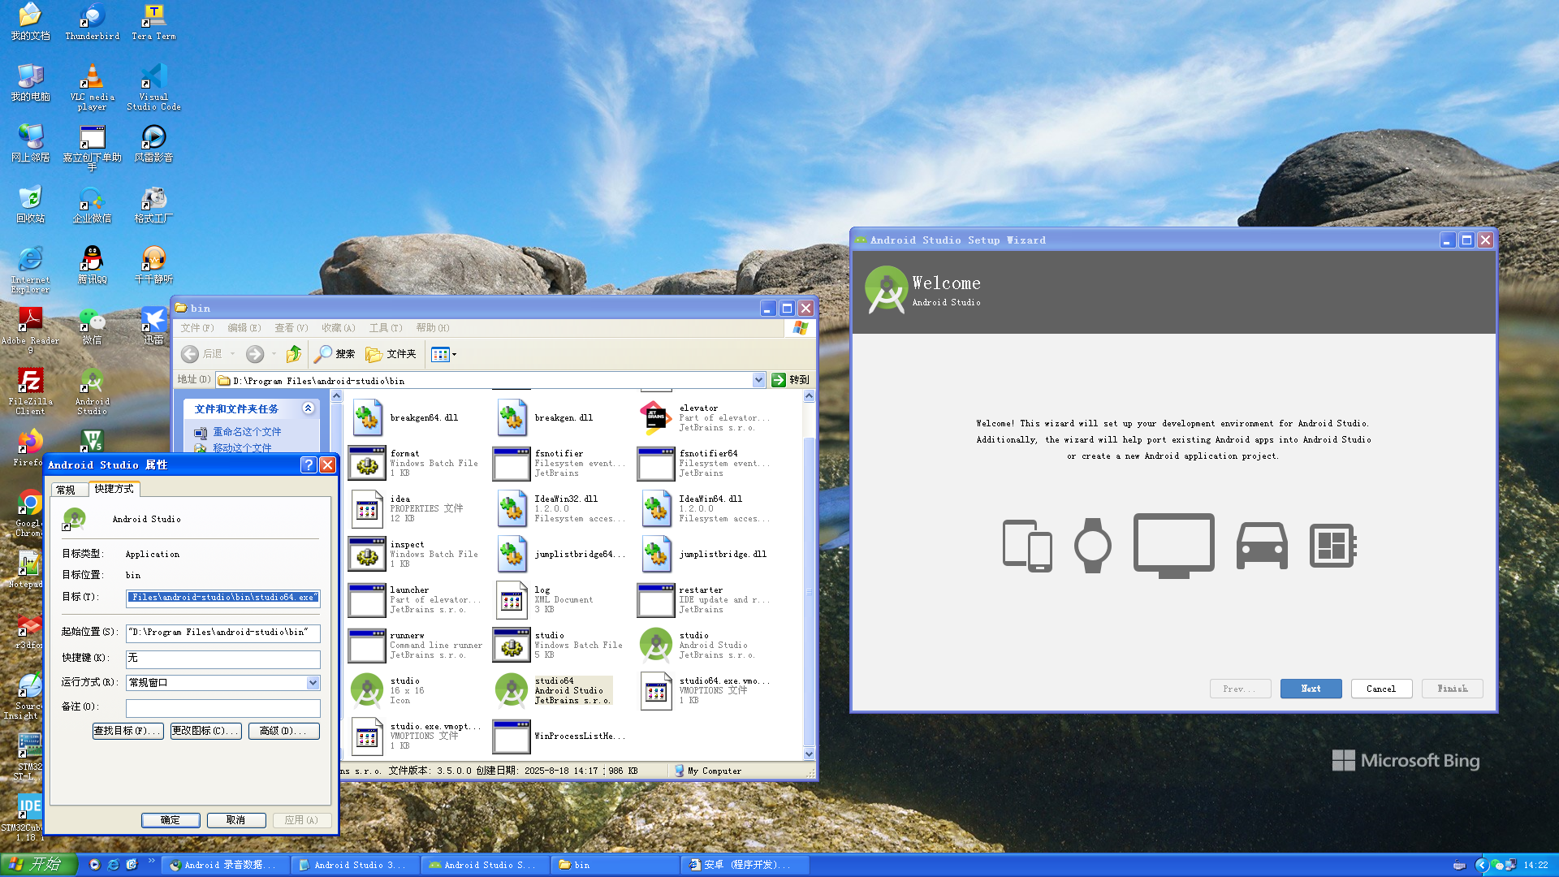The height and width of the screenshot is (877, 1559).
Task: Open the 查看 menu
Action: tap(292, 328)
